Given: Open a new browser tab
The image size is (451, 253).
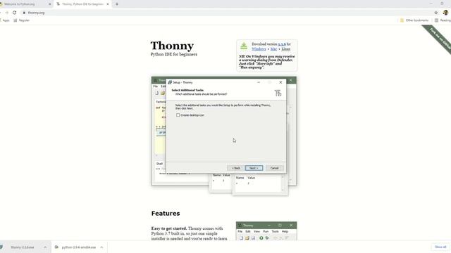Looking at the screenshot, I should click(x=117, y=4).
